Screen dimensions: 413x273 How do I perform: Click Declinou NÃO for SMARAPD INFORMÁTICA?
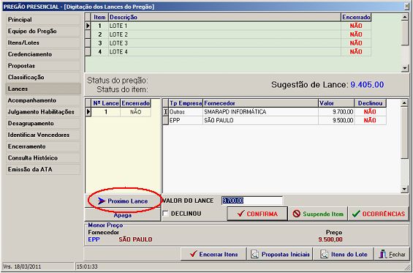point(370,112)
